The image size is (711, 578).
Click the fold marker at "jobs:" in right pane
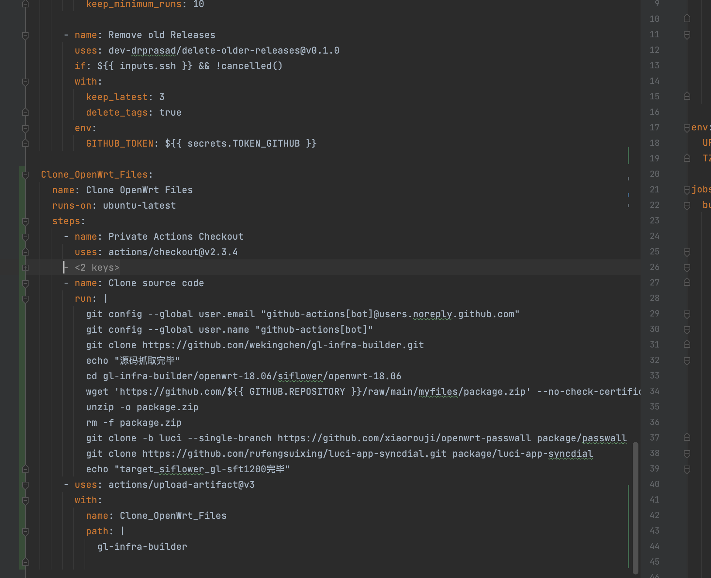(686, 190)
